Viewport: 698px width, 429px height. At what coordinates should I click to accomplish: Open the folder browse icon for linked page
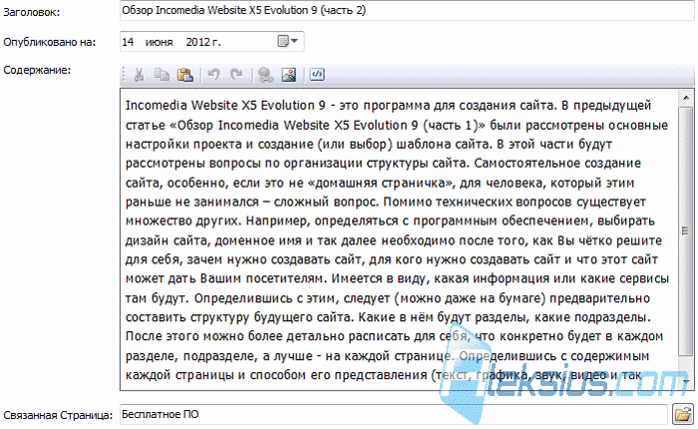tap(683, 415)
